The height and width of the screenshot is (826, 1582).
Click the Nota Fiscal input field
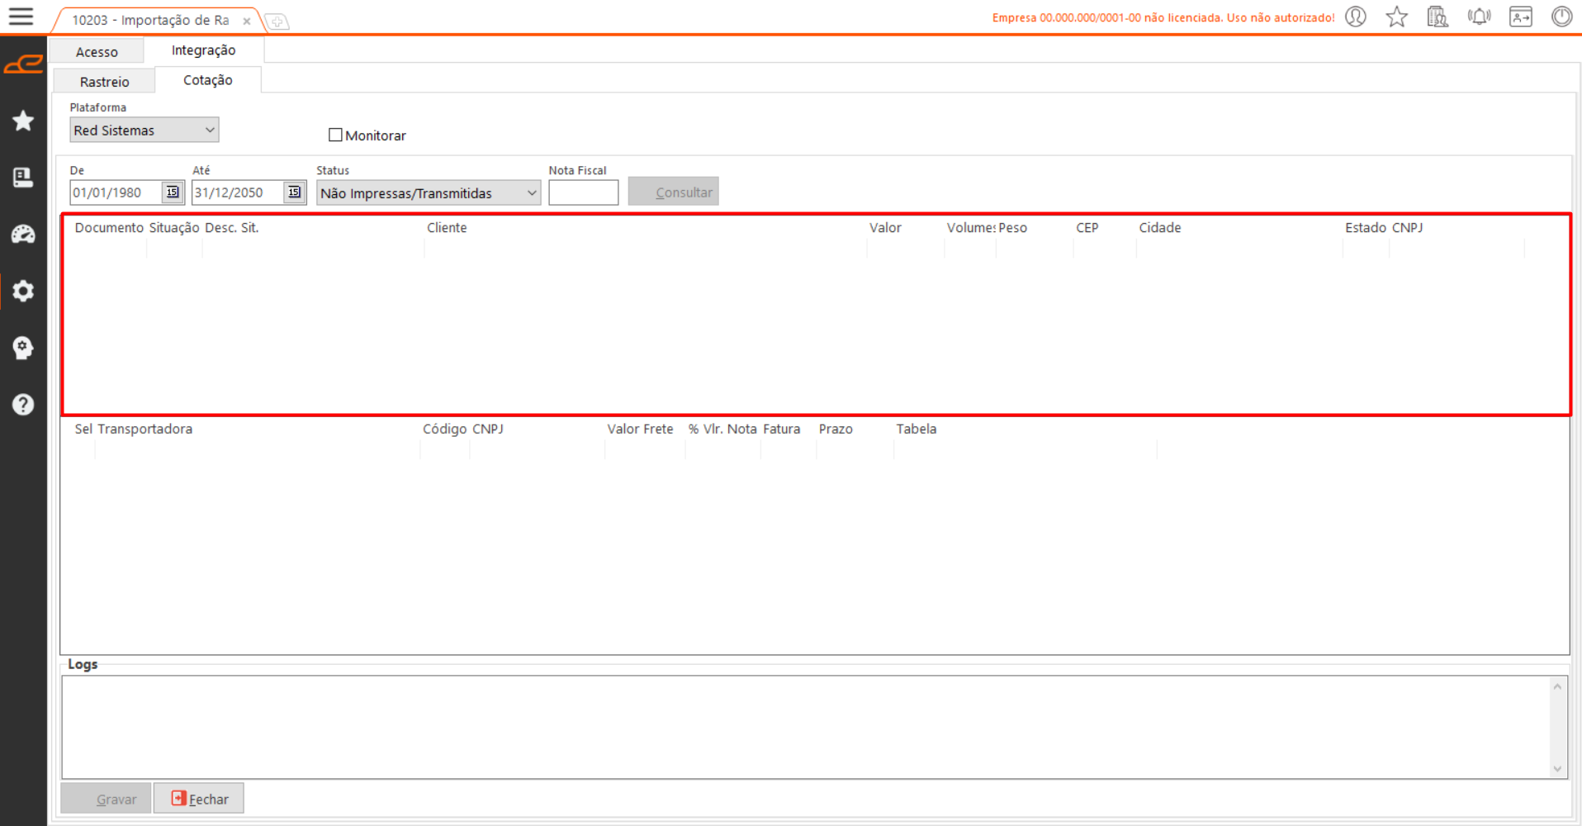[x=583, y=193]
